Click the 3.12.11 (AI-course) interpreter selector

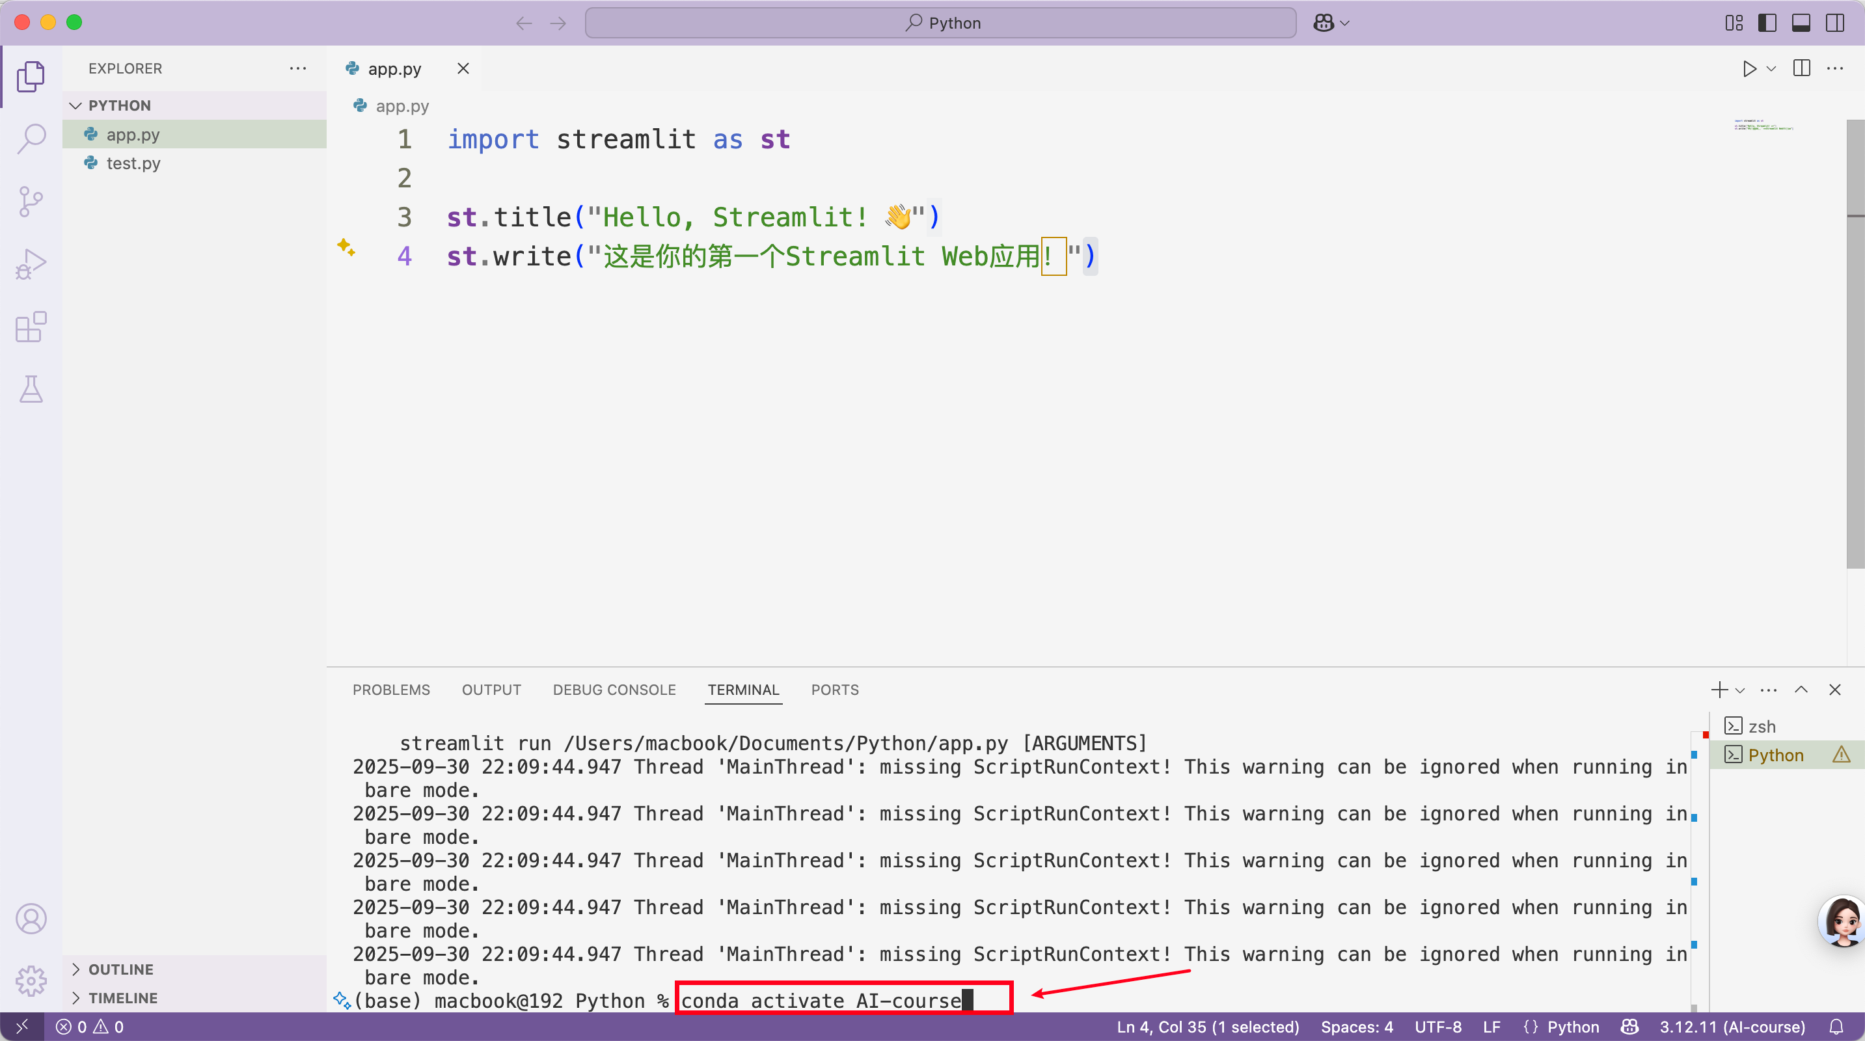tap(1732, 1027)
